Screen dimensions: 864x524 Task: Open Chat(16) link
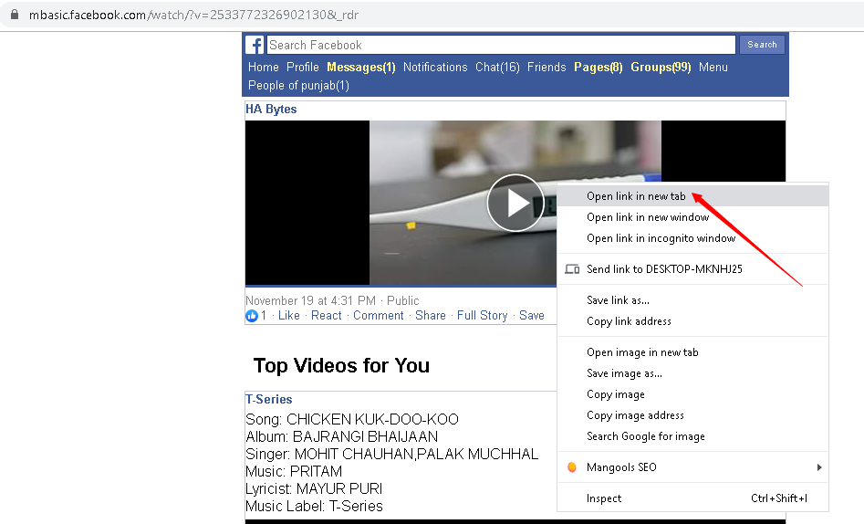coord(497,67)
